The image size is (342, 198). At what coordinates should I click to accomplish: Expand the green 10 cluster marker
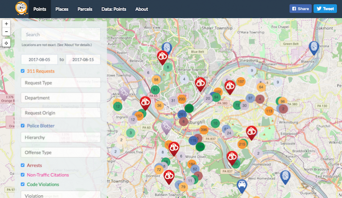pyautogui.click(x=215, y=123)
